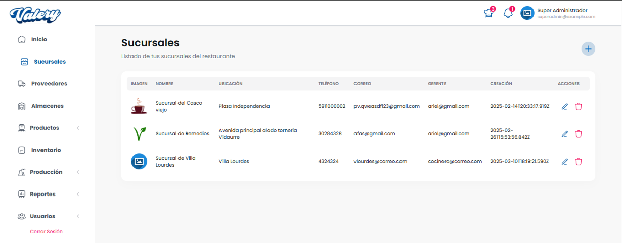622x243 pixels.
Task: Open Usuarios menu label
Action: [42, 216]
